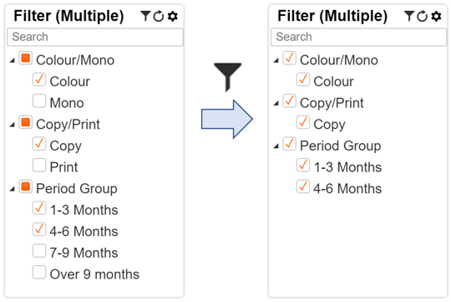Screen dimensions: 451x302
Task: Click the filter funnel icon in right panel
Action: [409, 16]
